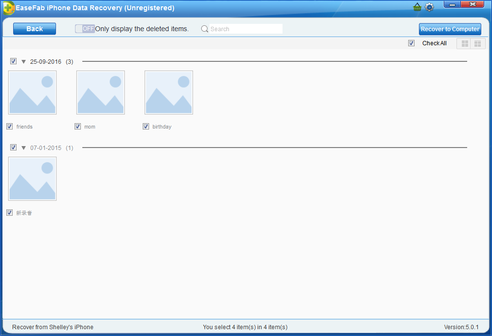Click the Version:5.0.1 text
492x336 pixels.
pyautogui.click(x=461, y=327)
